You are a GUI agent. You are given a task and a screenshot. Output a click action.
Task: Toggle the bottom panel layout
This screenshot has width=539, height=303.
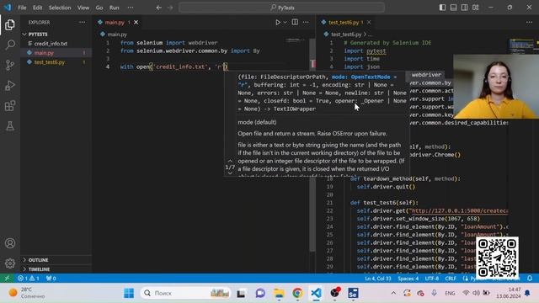coord(453,8)
